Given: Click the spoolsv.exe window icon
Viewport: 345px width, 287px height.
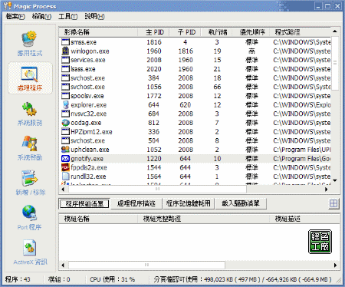Looking at the screenshot, I should (x=65, y=96).
